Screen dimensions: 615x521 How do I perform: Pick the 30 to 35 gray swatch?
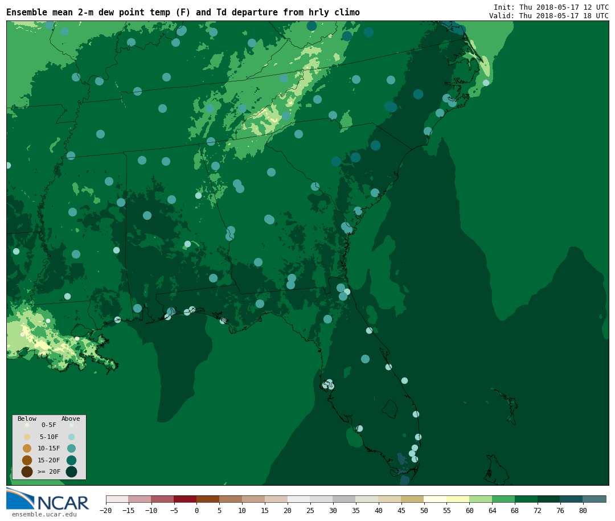tap(345, 499)
